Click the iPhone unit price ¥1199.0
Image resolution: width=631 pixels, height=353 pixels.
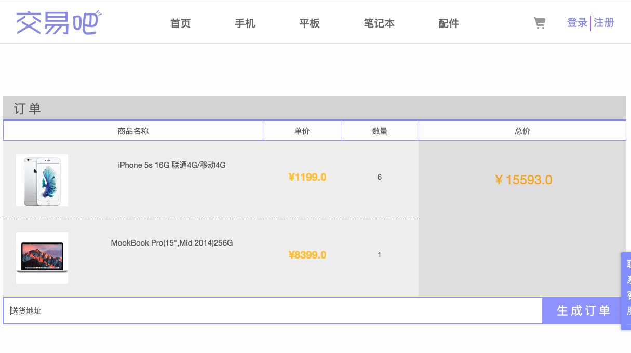307,177
